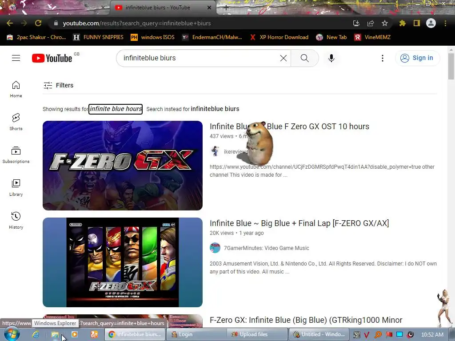The height and width of the screenshot is (341, 455).
Task: Click the ikereviews channel avatar
Action: [x=215, y=151]
